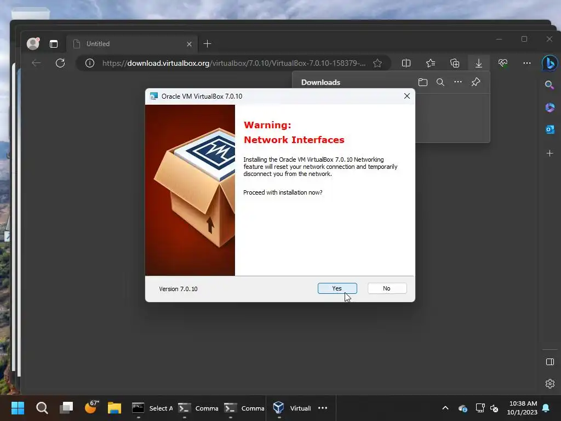Toggle the Downloads toolbar button

click(479, 64)
